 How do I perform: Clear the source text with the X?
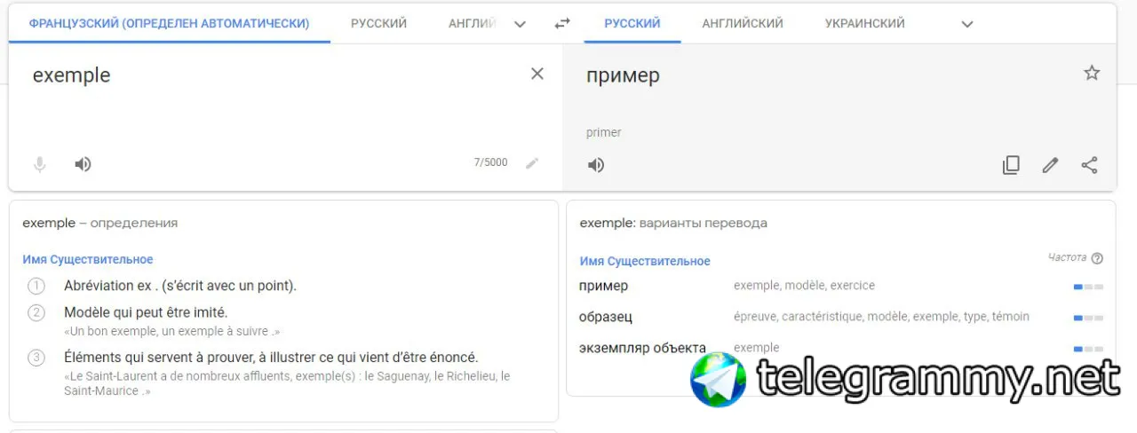537,74
